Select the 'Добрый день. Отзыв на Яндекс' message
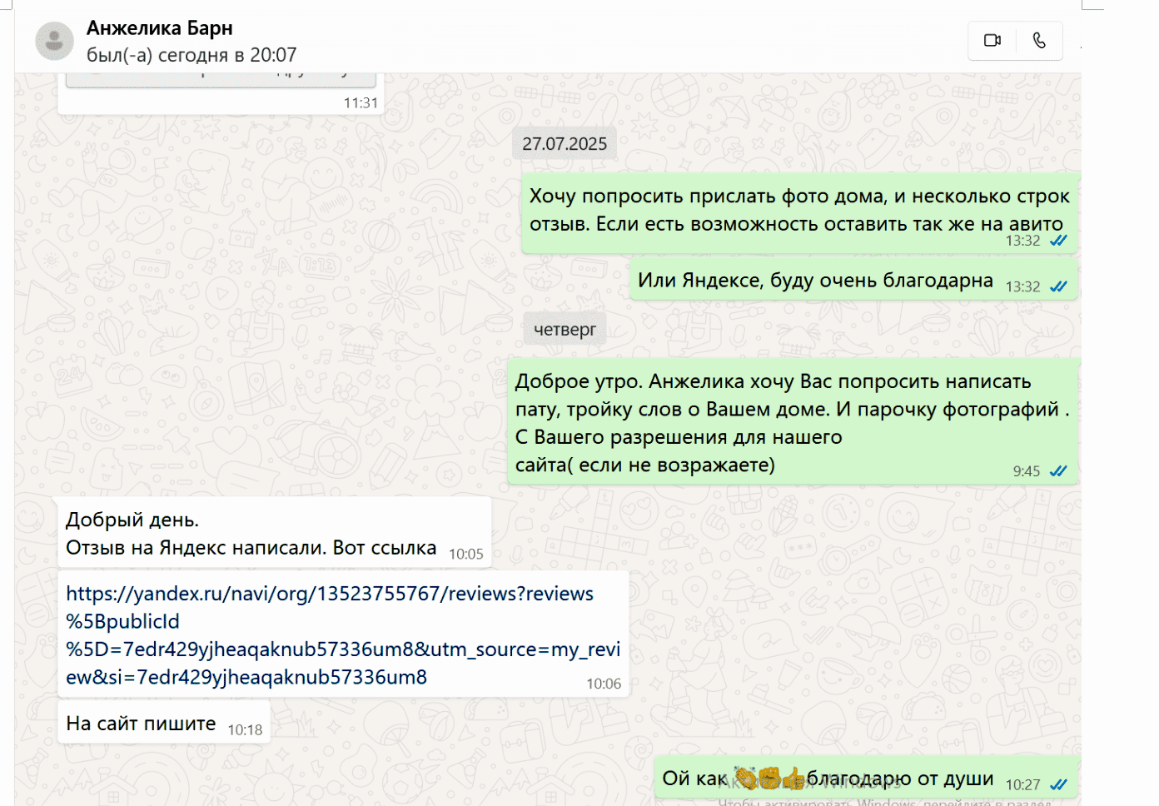This screenshot has height=806, width=1159. click(250, 534)
